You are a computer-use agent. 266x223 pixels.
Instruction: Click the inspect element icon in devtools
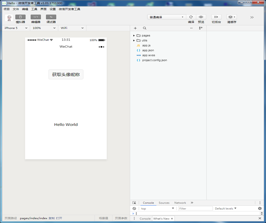134,203
